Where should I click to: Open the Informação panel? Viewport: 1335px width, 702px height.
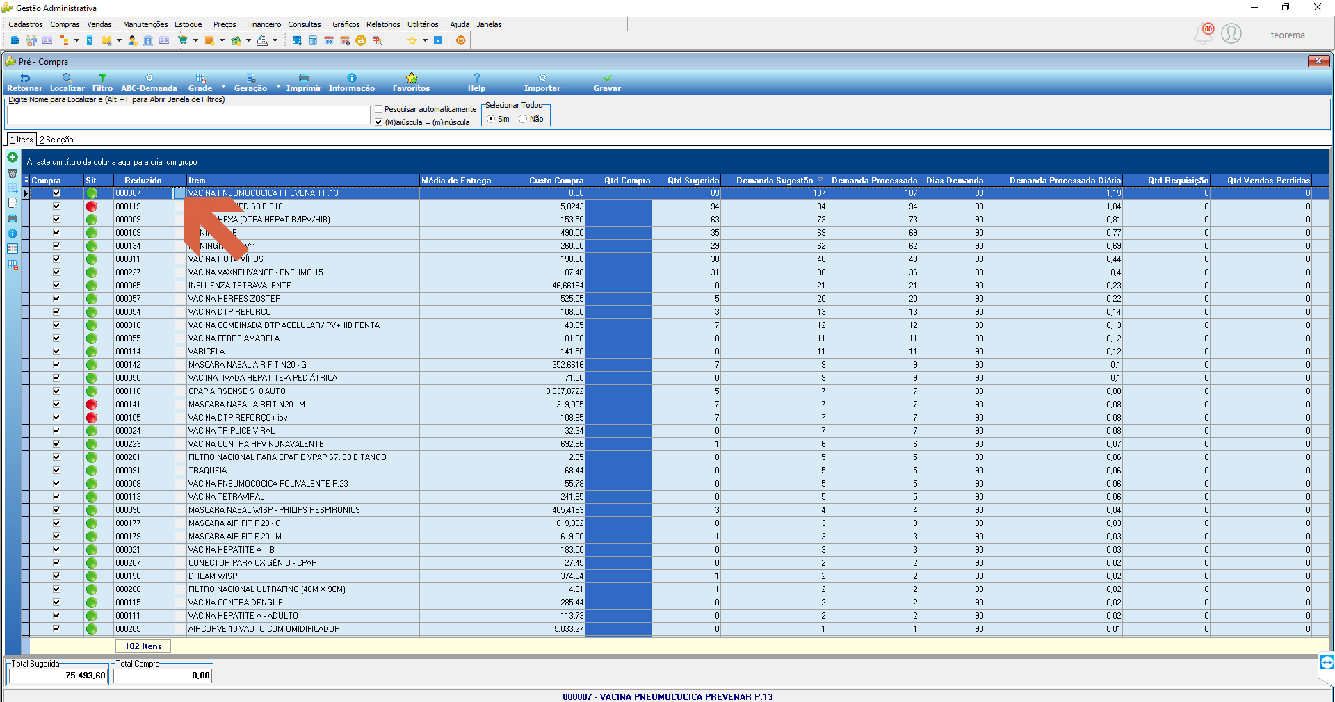[x=352, y=83]
